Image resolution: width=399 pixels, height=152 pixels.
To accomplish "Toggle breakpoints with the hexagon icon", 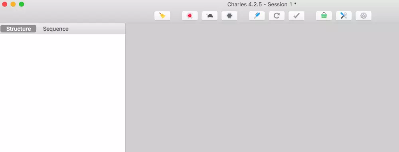I will click(x=229, y=16).
